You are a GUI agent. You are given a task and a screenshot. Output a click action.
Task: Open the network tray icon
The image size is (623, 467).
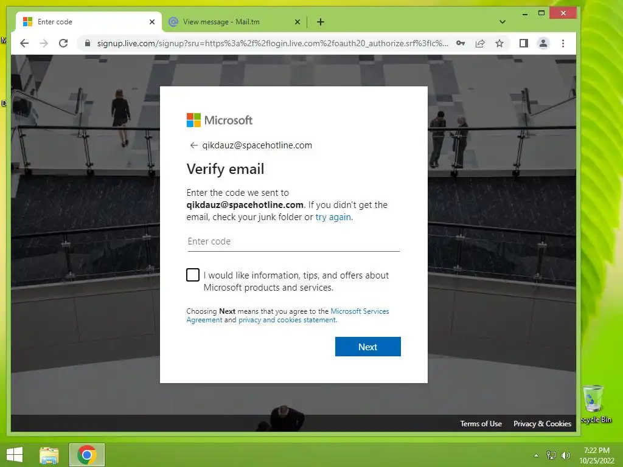click(551, 455)
